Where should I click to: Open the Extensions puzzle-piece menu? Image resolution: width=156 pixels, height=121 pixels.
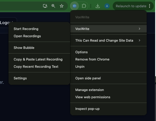coord(84,6)
